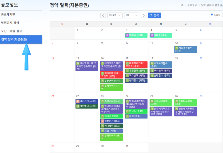Screen dimensions: 223x153
Task: Select 청약 달력(지분증권) sidebar item
Action: pos(21,40)
